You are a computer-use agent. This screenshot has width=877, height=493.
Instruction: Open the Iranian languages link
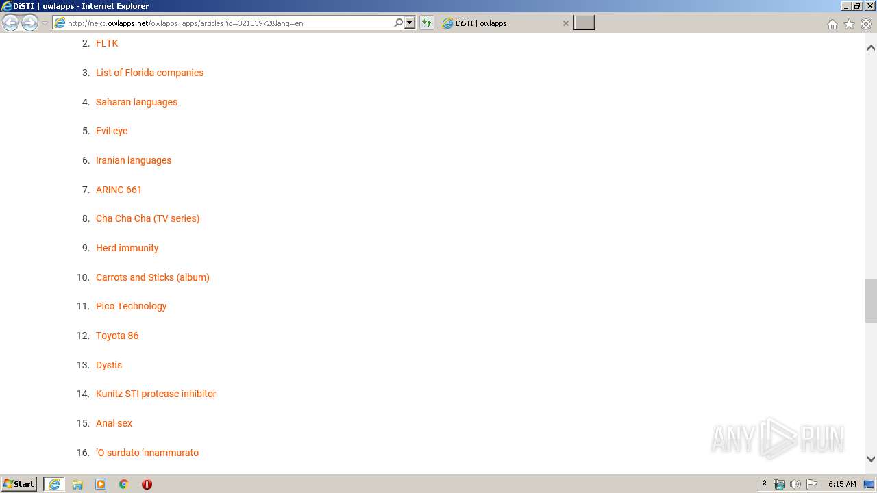[134, 160]
